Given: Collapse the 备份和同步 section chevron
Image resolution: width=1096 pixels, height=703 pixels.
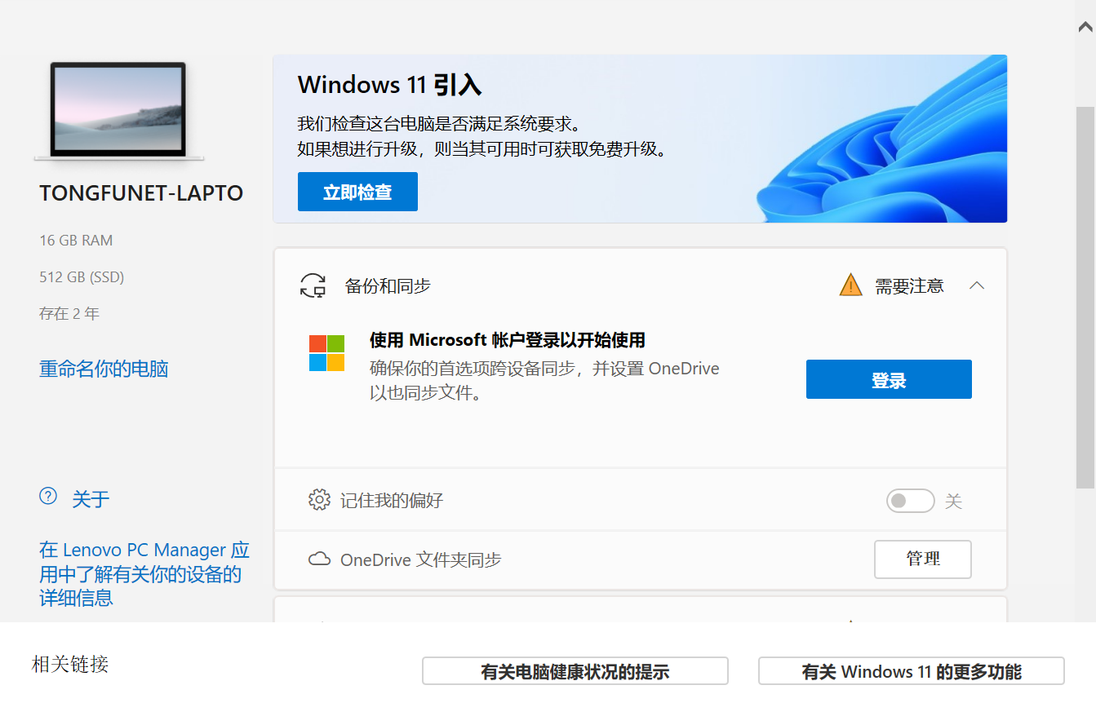Looking at the screenshot, I should (x=977, y=285).
